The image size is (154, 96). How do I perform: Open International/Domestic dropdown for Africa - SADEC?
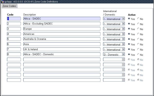coord(114,19)
